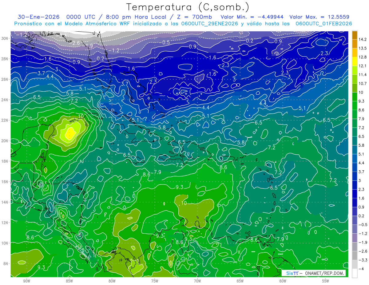369x285 pixels.
Task: Click the "80W" longitude axis label
Action: (x=112, y=281)
